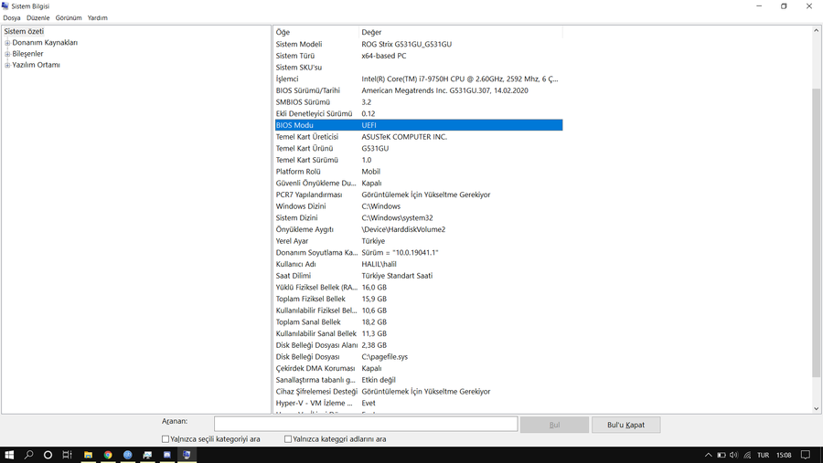Click the scrollbar down arrow
Viewport: 823px width, 463px height.
816,408
